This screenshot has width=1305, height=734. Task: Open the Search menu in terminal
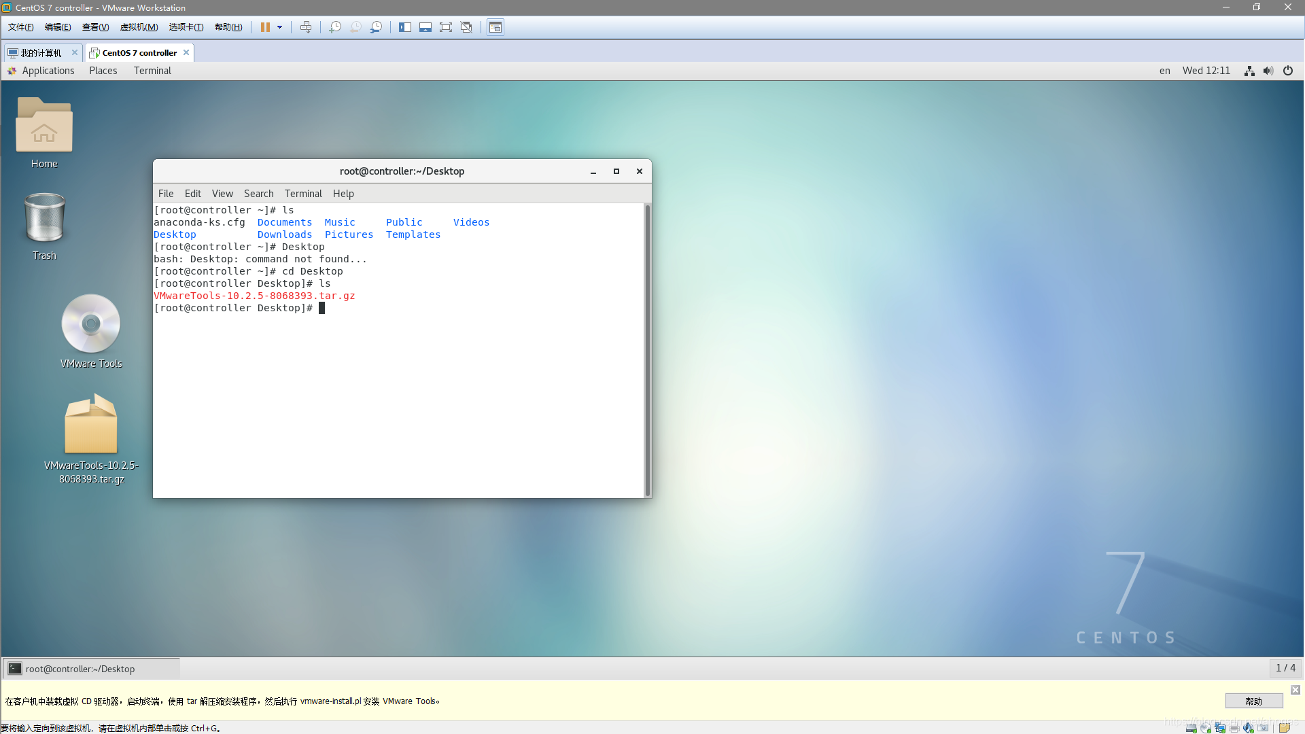coord(258,194)
